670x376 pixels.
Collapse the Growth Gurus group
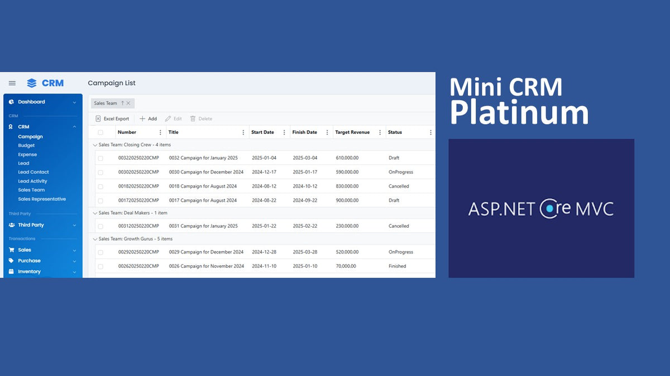(x=95, y=238)
